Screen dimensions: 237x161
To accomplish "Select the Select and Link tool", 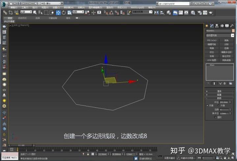I will [x=5, y=13].
